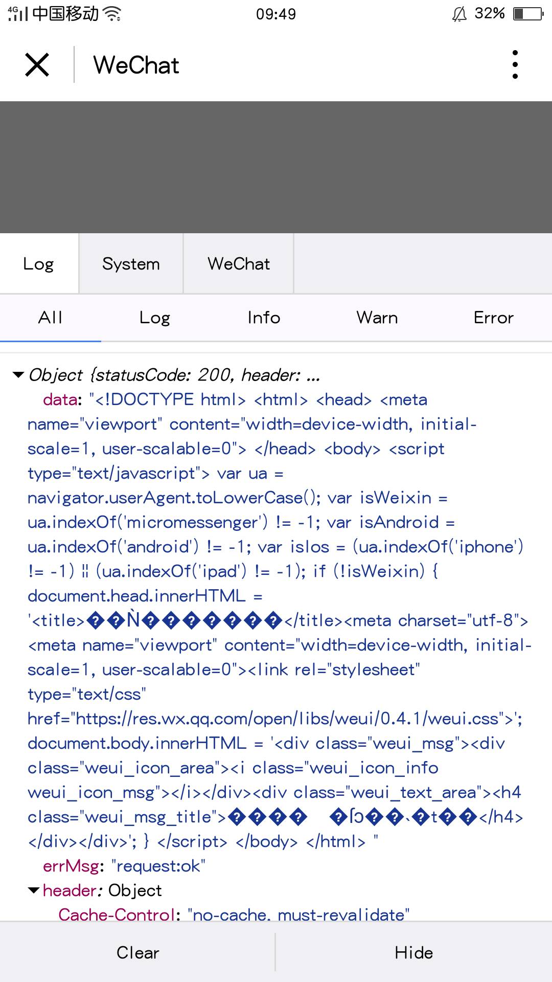
Task: Tap the muted bell icon in status bar
Action: click(459, 14)
